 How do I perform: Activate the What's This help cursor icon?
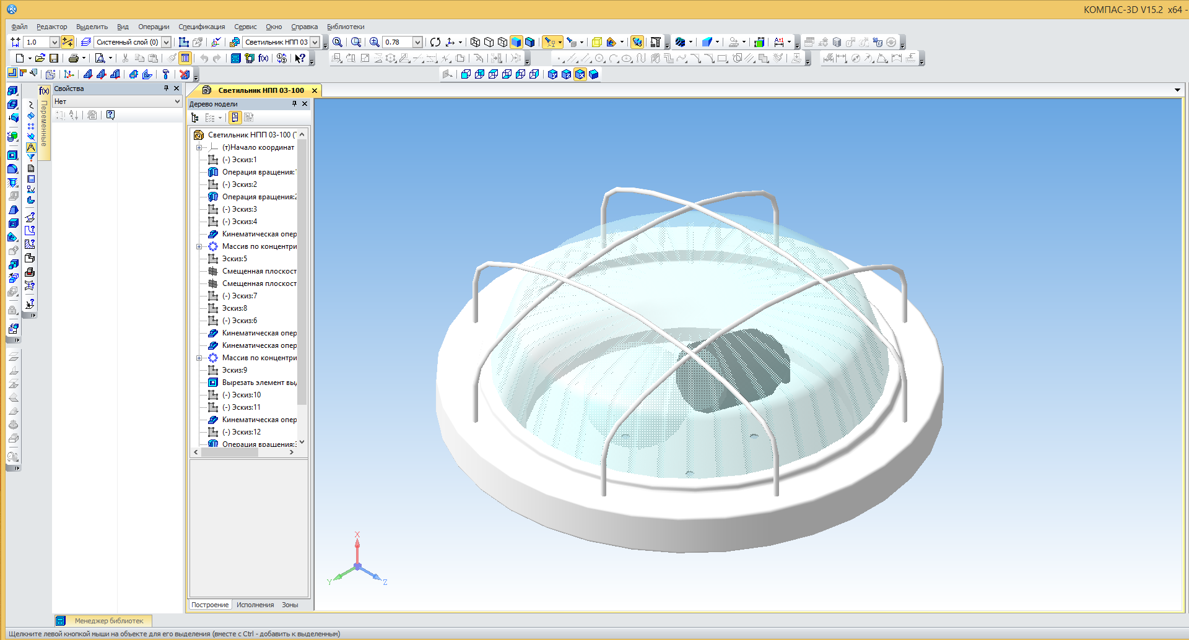(x=300, y=58)
